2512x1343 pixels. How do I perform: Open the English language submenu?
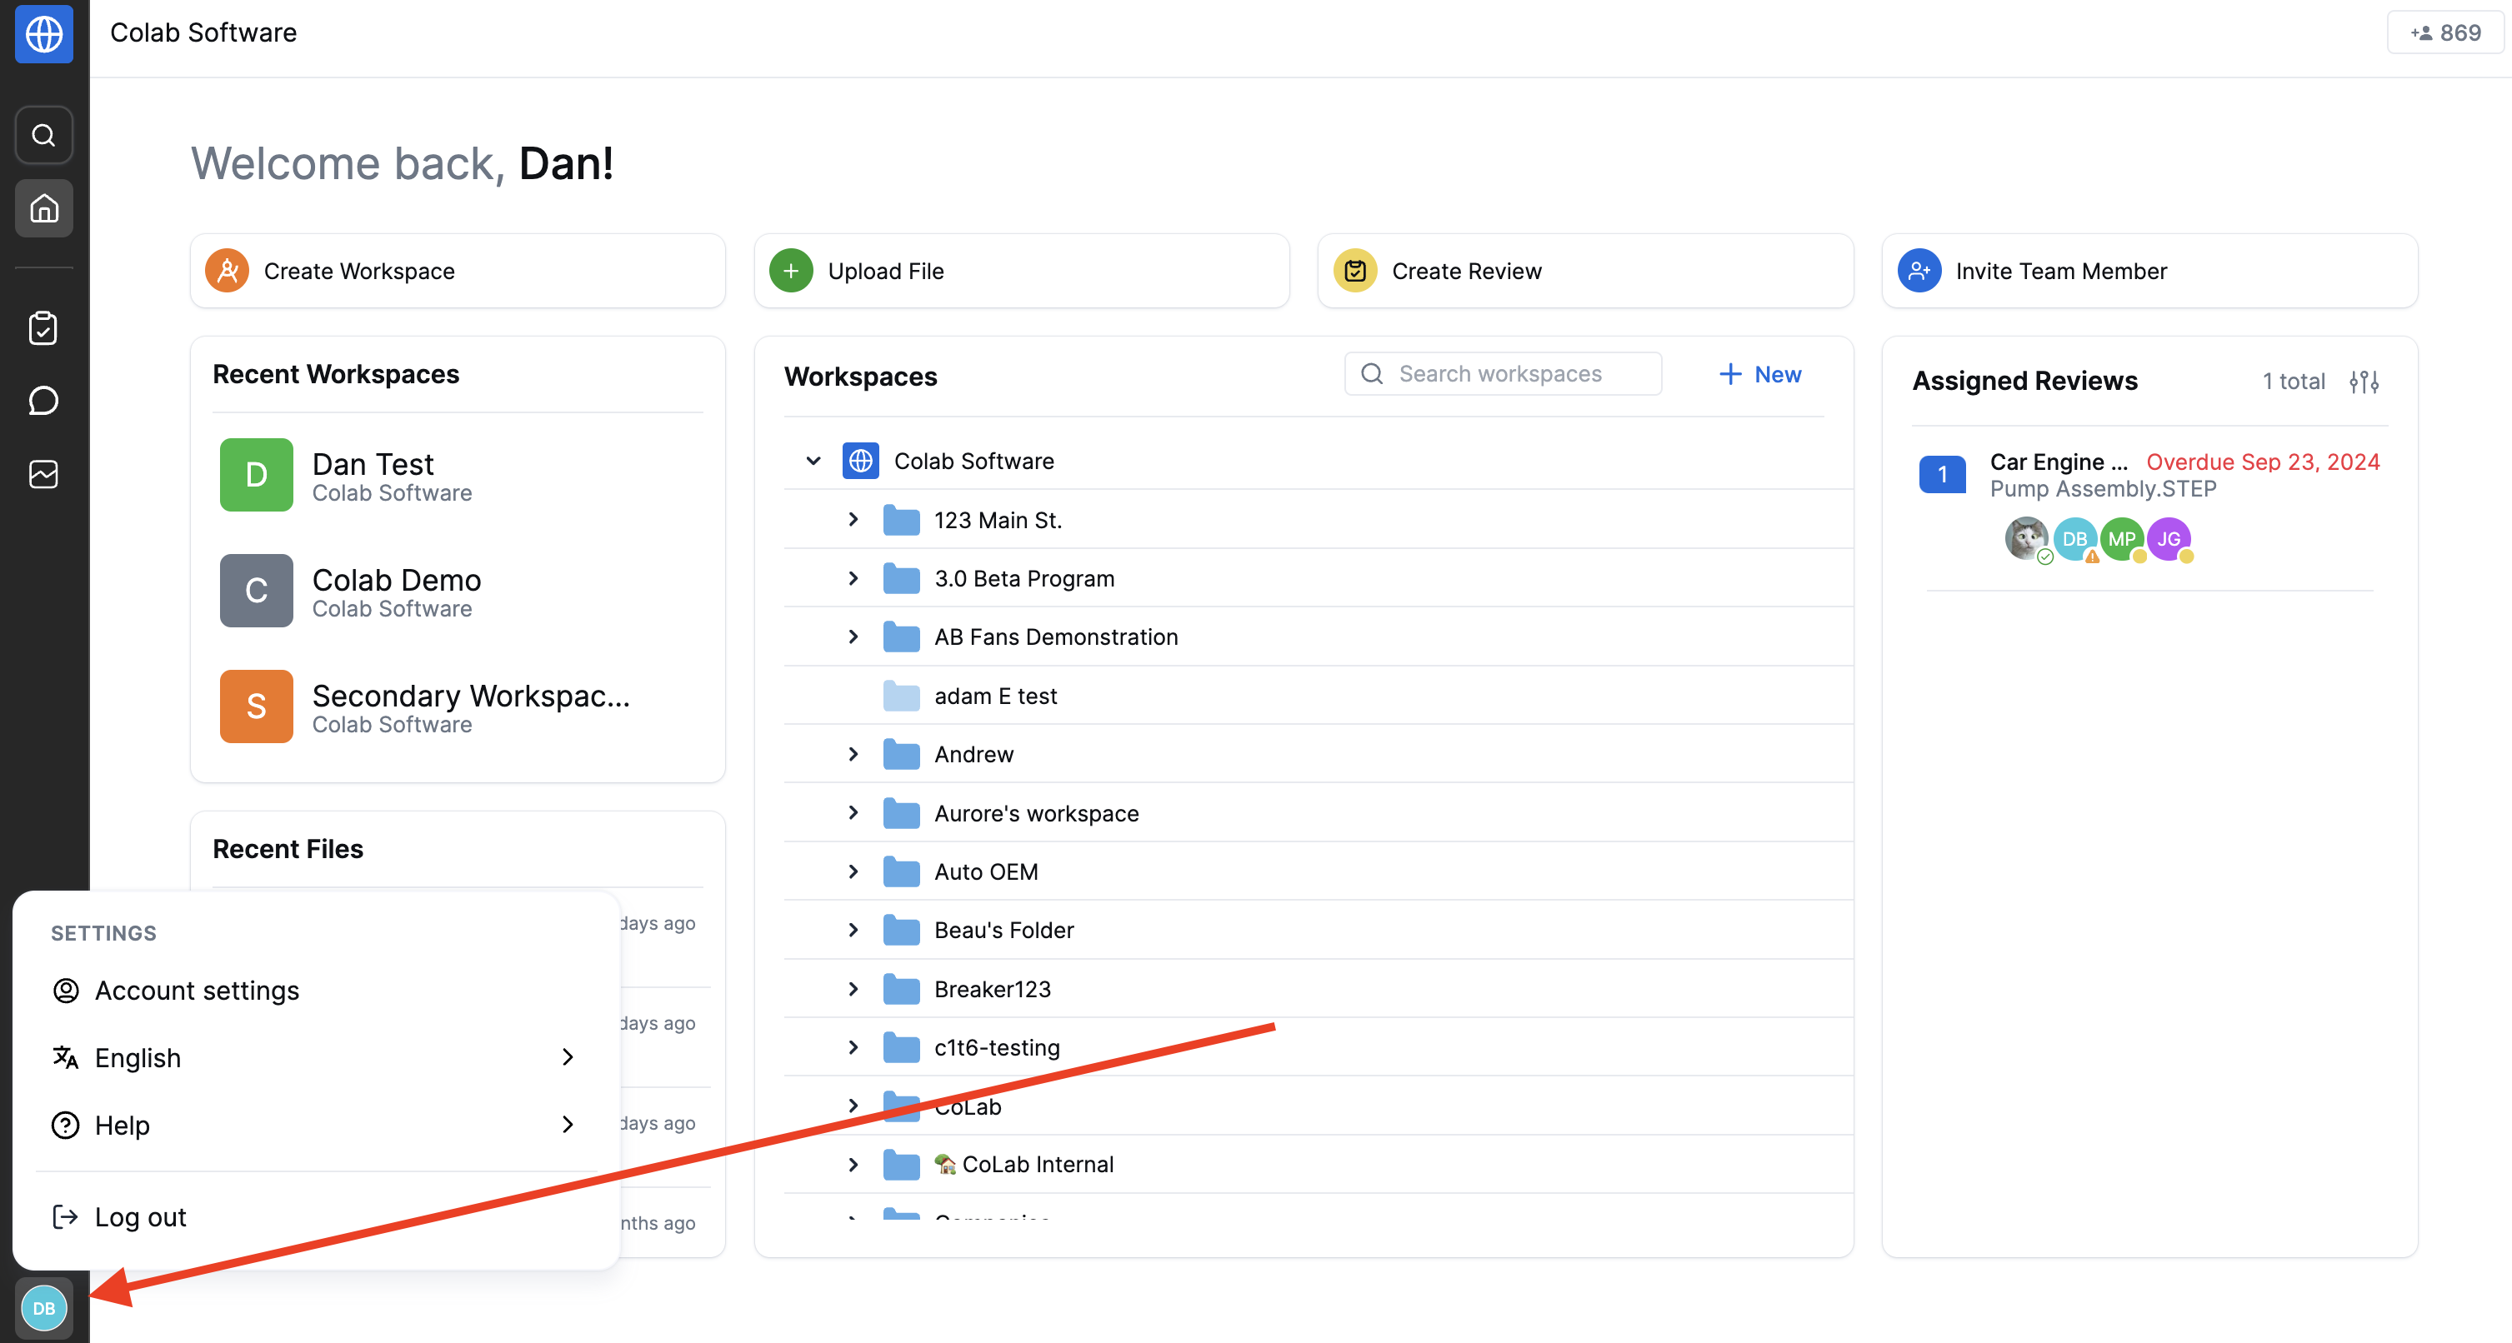coord(315,1057)
